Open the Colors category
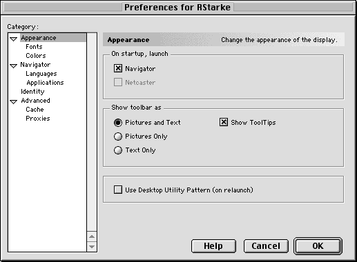Image resolution: width=357 pixels, height=262 pixels. coord(36,56)
